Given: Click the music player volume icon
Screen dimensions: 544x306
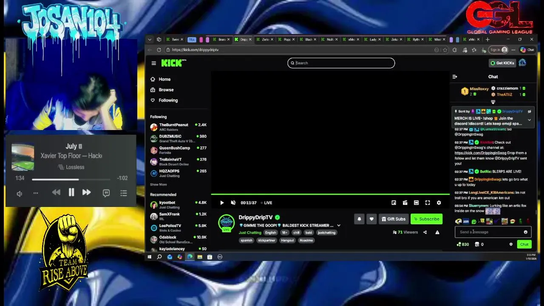Looking at the screenshot, I should tap(19, 193).
